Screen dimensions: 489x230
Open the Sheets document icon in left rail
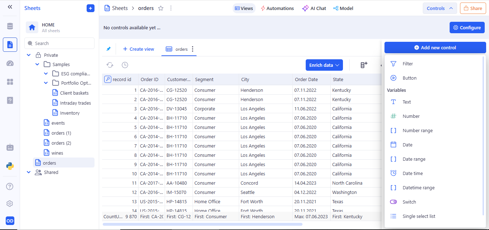coord(10,45)
